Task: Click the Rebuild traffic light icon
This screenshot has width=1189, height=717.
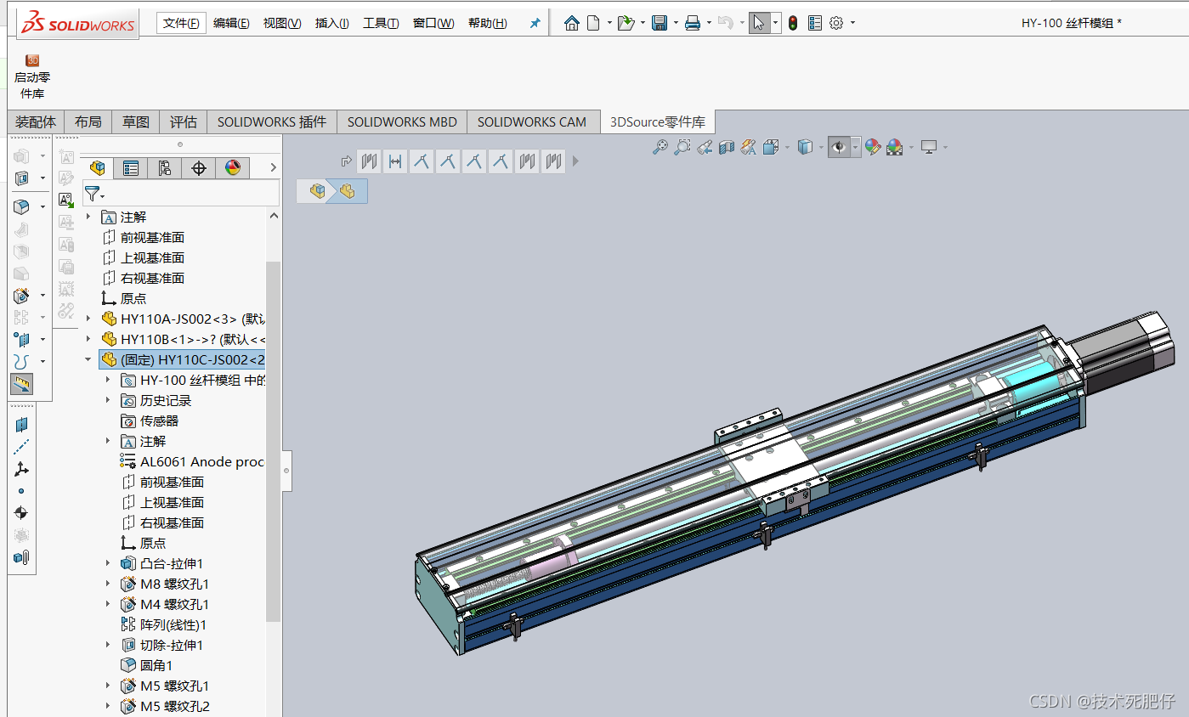Action: (x=792, y=23)
